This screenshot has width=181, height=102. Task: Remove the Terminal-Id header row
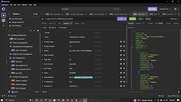124,86
